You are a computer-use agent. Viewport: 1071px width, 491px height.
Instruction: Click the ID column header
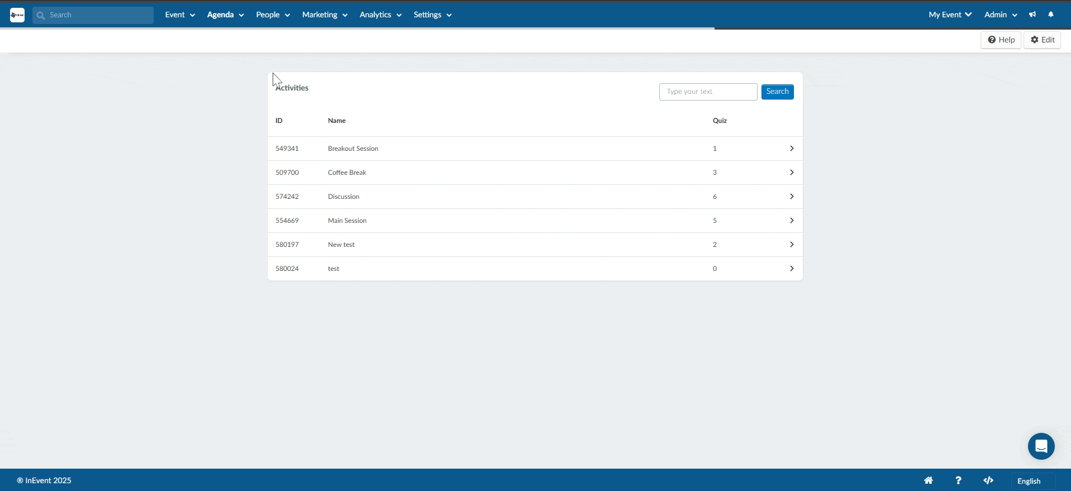click(x=279, y=121)
